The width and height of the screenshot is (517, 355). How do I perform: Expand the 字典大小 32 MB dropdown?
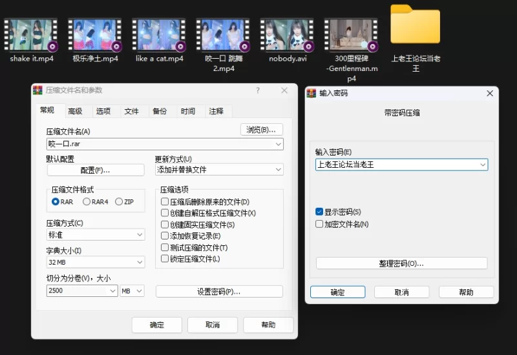click(x=95, y=262)
